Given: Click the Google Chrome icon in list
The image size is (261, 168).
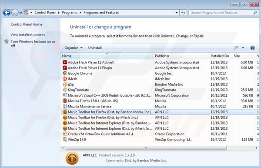Looking at the screenshot, I should [65, 73].
